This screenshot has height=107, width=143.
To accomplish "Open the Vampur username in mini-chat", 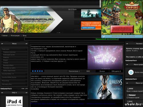I will (132, 95).
